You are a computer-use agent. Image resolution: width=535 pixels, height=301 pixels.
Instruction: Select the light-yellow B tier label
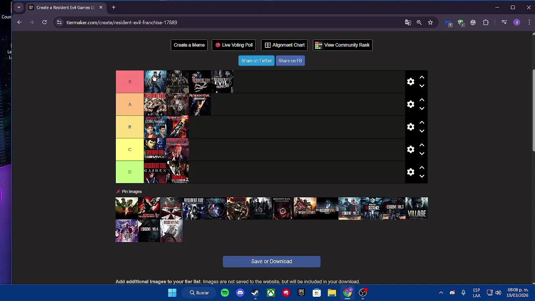click(130, 127)
